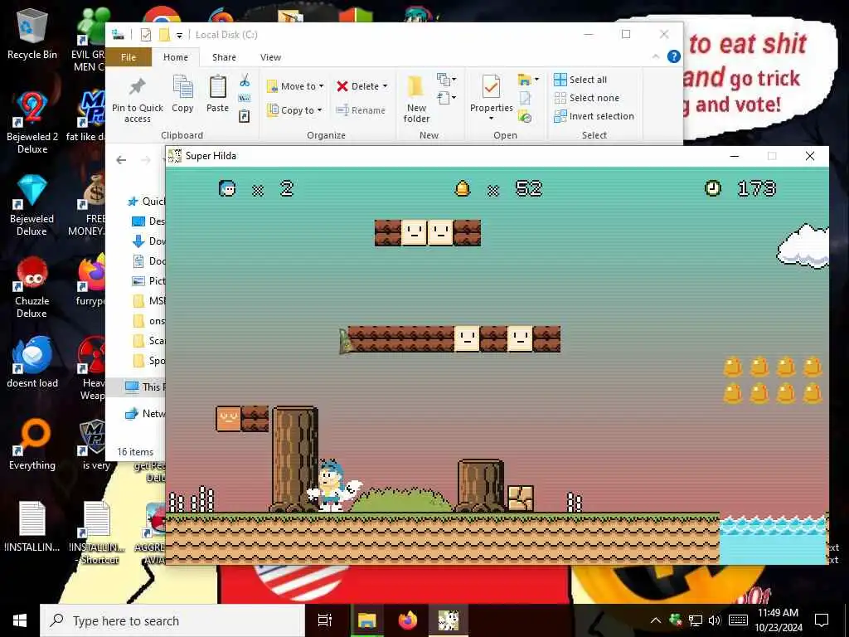Show hidden system tray icons
The image size is (849, 637).
pos(655,620)
